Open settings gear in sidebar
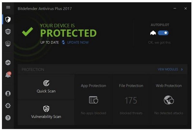 click(x=8, y=106)
